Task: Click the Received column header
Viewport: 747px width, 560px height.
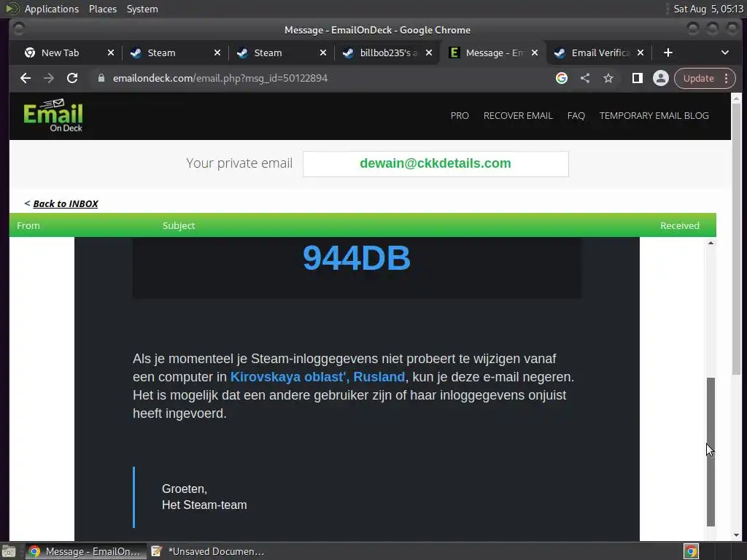Action: [x=680, y=226]
